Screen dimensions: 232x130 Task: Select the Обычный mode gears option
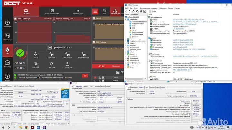click(67, 56)
